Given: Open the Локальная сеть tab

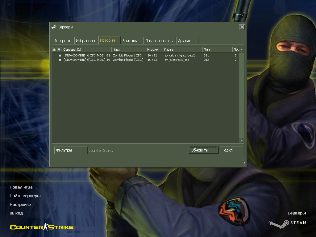Looking at the screenshot, I should tap(159, 41).
